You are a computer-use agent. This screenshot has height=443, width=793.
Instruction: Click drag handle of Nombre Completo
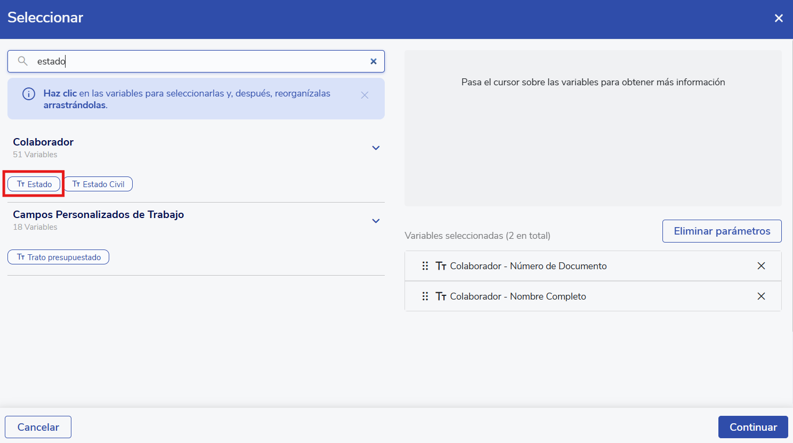pyautogui.click(x=425, y=296)
